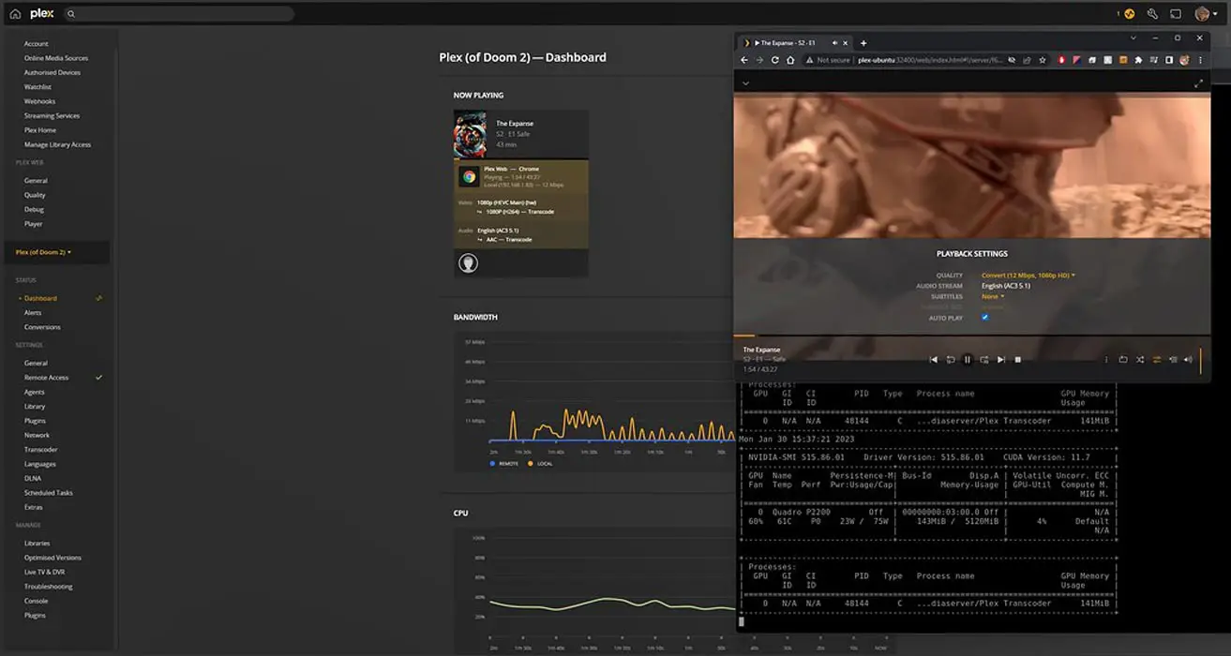Open Plex Home settings
The width and height of the screenshot is (1231, 656).
(40, 130)
